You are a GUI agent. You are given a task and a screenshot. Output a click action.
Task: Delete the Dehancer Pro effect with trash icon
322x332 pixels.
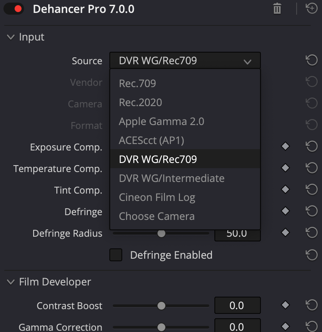tap(277, 9)
